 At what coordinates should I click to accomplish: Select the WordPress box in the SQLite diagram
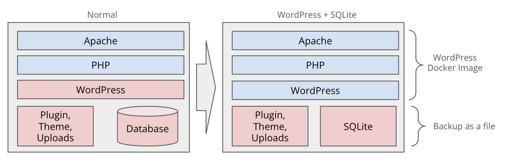315,90
